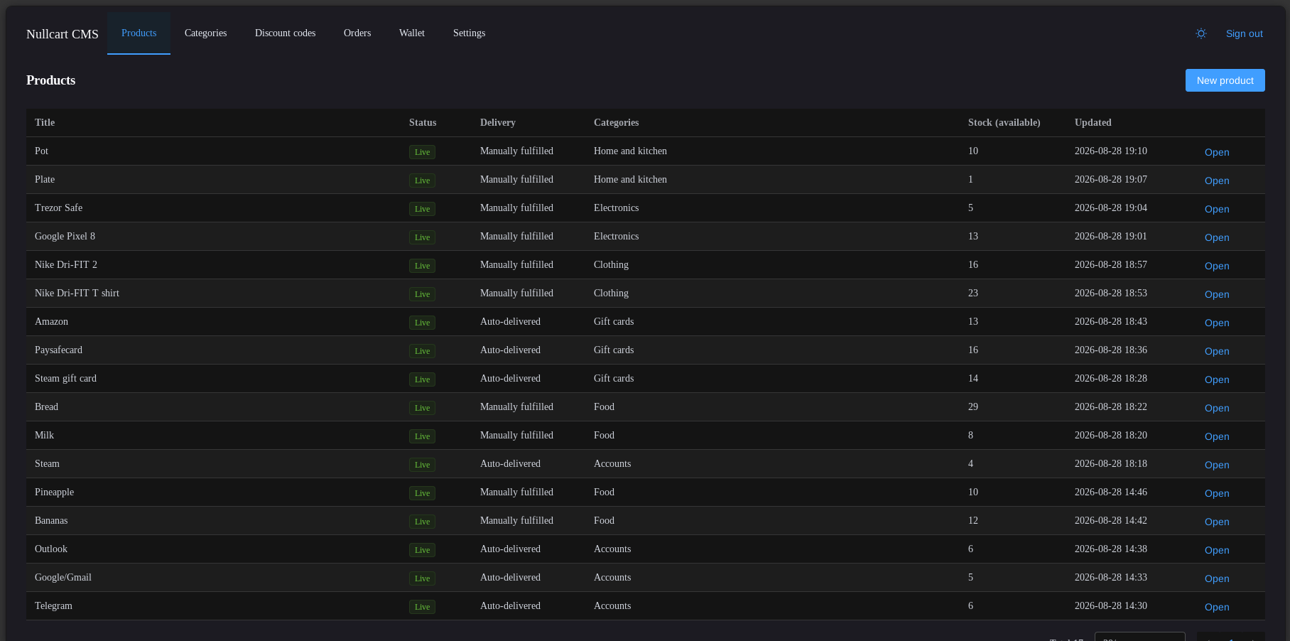Open the Pineapple product
1290x641 pixels.
point(1216,493)
